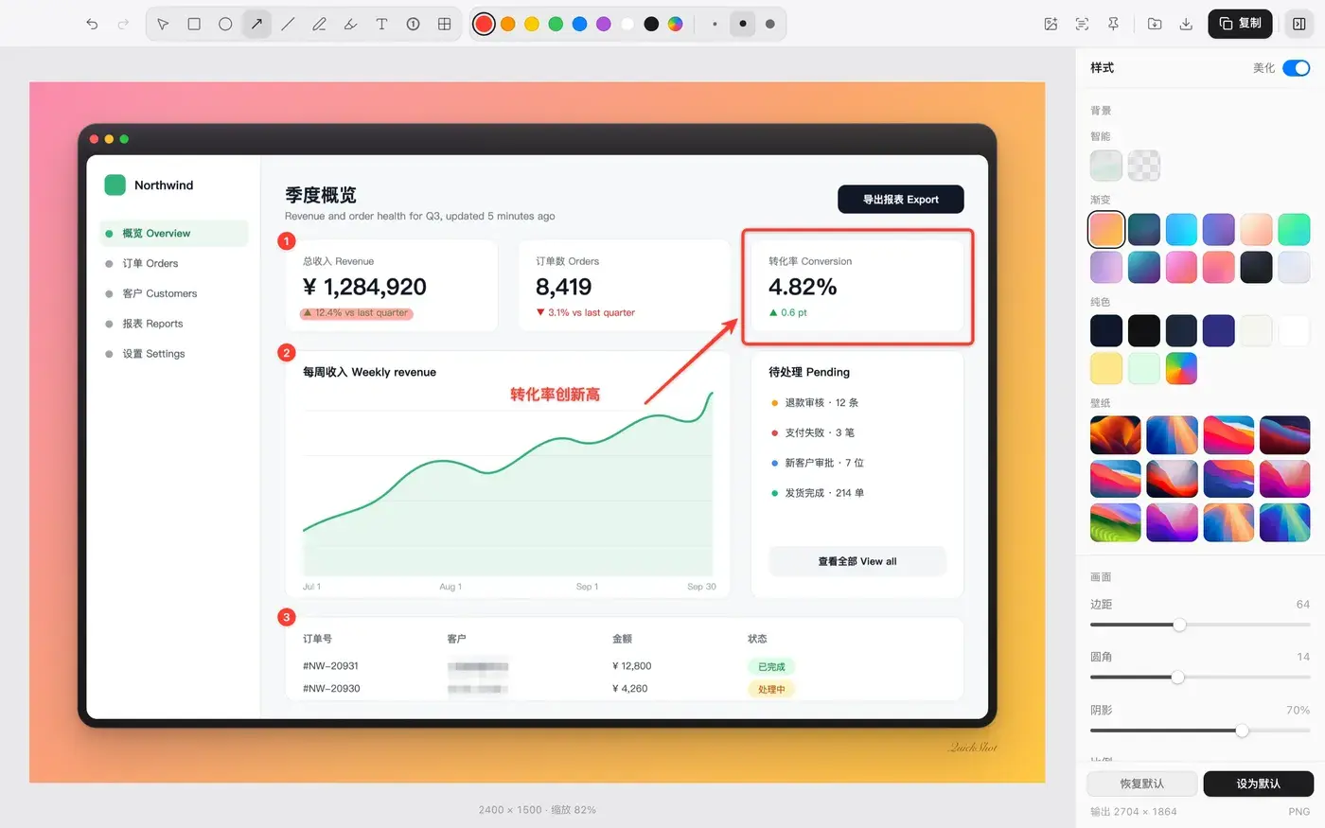Set the smallest stroke size dot
This screenshot has height=828, width=1325.
(715, 24)
